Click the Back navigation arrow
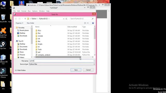 [x=16, y=19]
